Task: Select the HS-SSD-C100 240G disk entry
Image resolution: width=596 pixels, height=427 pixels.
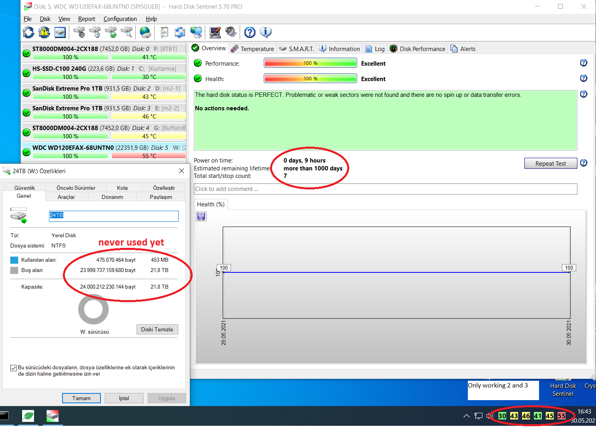Action: click(x=104, y=73)
